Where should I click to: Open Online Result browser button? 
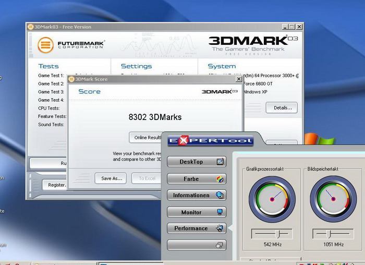click(x=145, y=137)
